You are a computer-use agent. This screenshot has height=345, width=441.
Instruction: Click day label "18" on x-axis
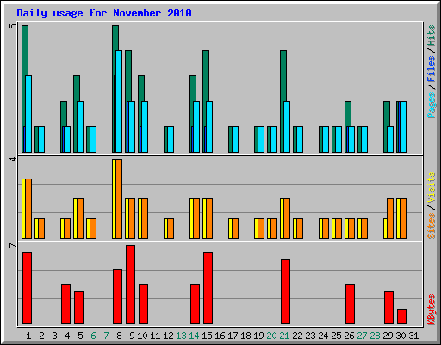pos(245,336)
